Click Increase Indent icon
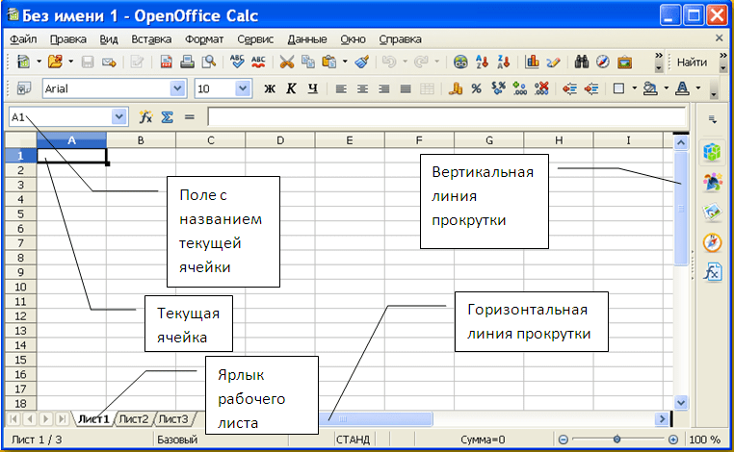 (591, 88)
